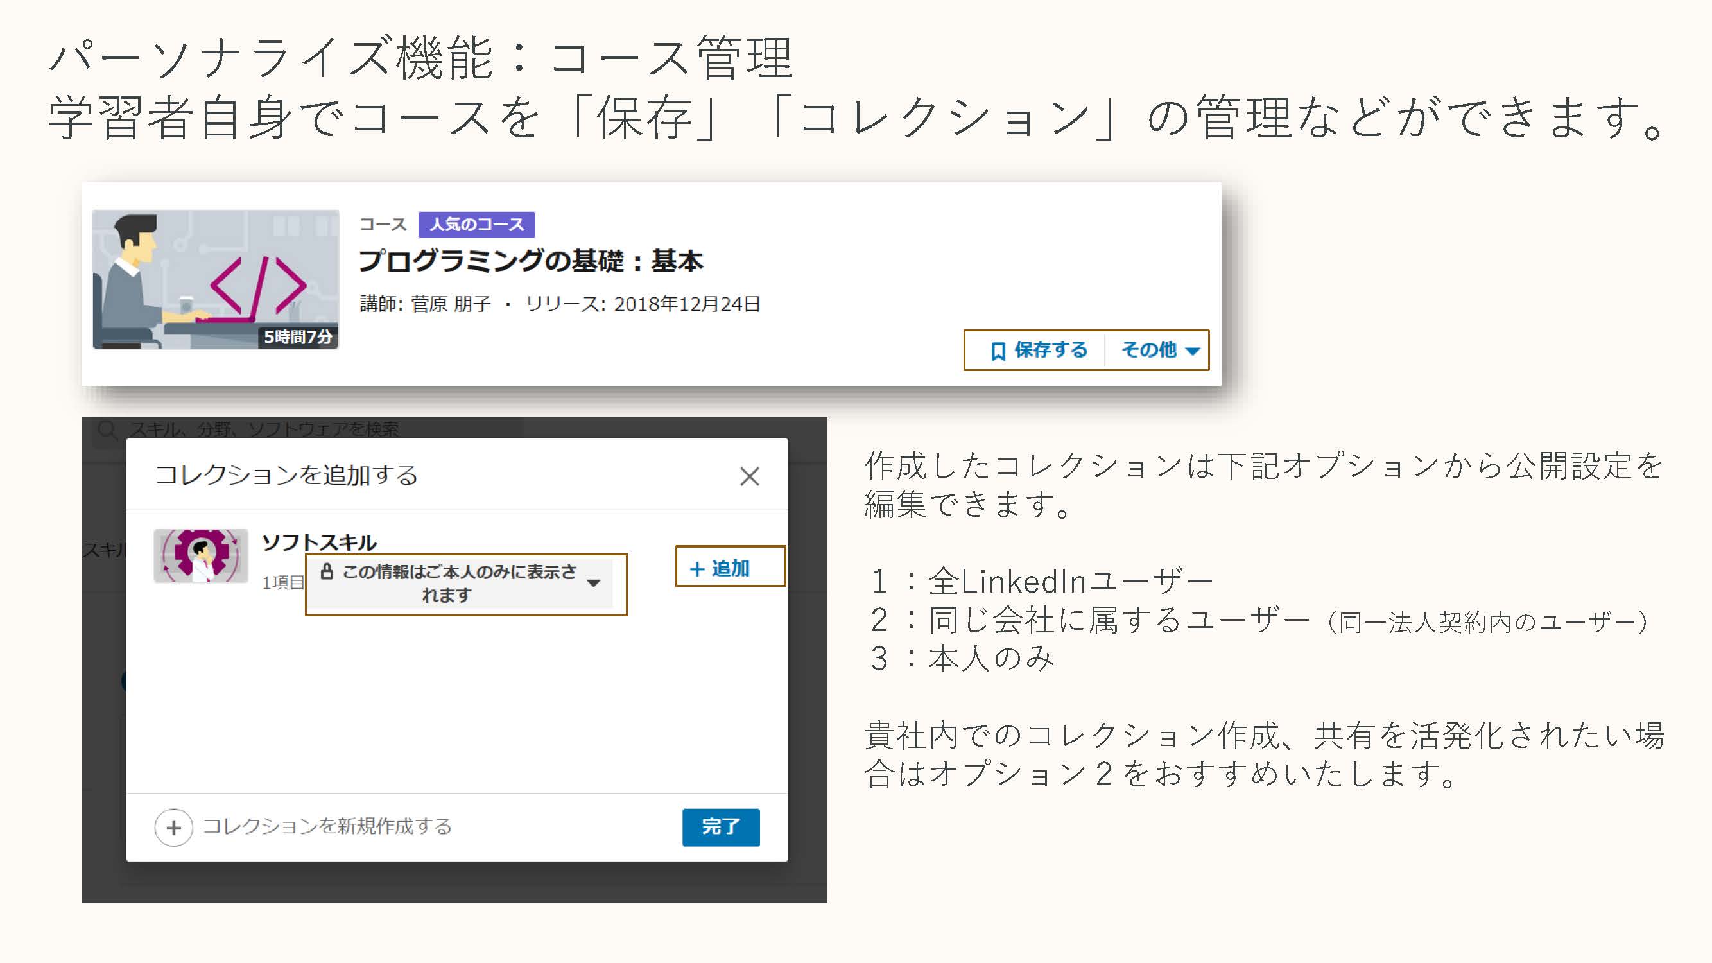The width and height of the screenshot is (1712, 963).
Task: Click instructor name 菅原 朋子
Action: [450, 304]
